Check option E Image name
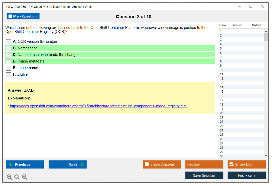The height and width of the screenshot is (186, 272). pos(9,68)
